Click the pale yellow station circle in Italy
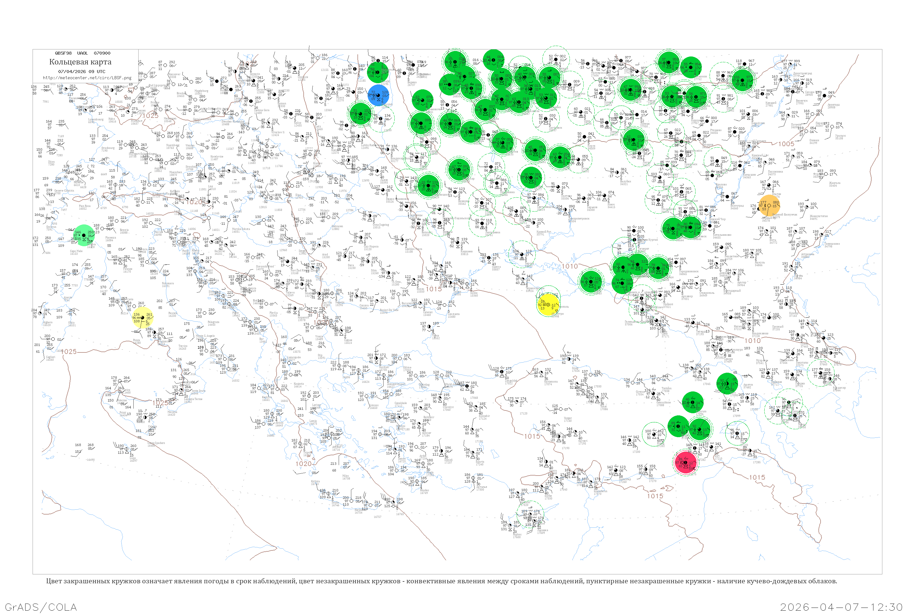922x614 pixels. [x=143, y=317]
